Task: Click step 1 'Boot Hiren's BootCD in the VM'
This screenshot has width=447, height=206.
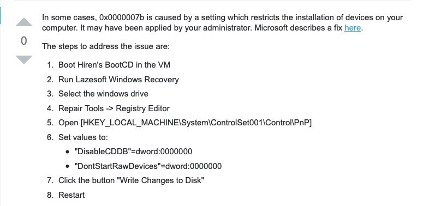Action: point(114,65)
